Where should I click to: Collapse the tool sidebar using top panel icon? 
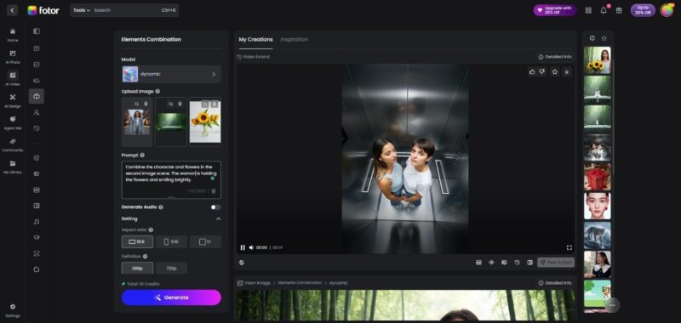coord(37,31)
